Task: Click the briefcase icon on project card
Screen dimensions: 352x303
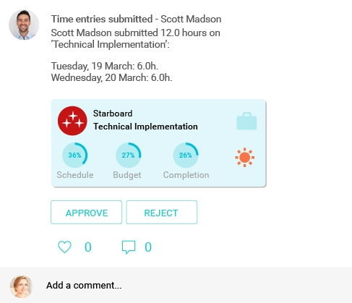Action: [246, 121]
